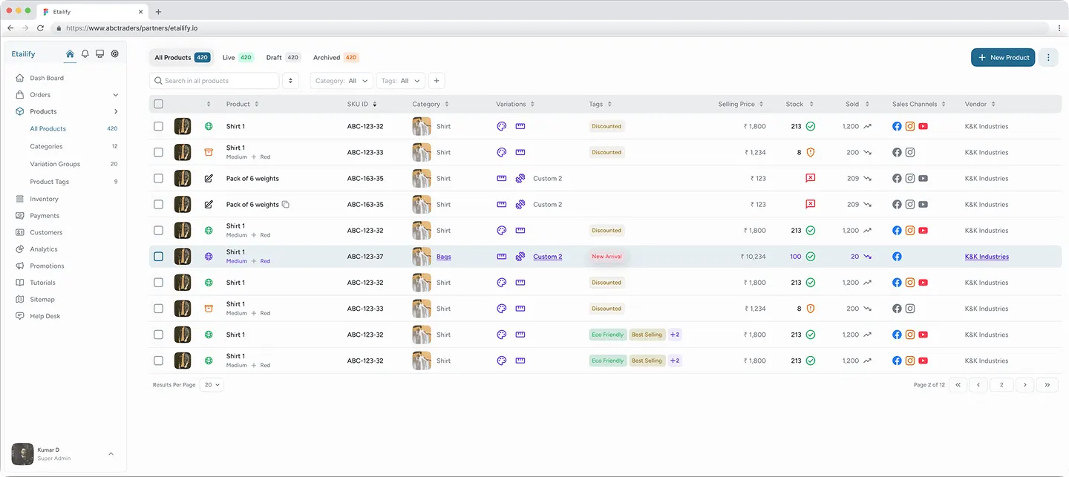This screenshot has width=1069, height=477.
Task: Click the monitor icon in sidebar header
Action: pyautogui.click(x=100, y=54)
